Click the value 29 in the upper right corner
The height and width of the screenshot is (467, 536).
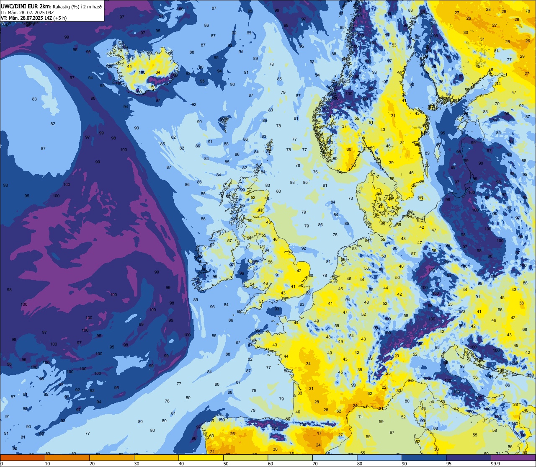tap(522, 57)
